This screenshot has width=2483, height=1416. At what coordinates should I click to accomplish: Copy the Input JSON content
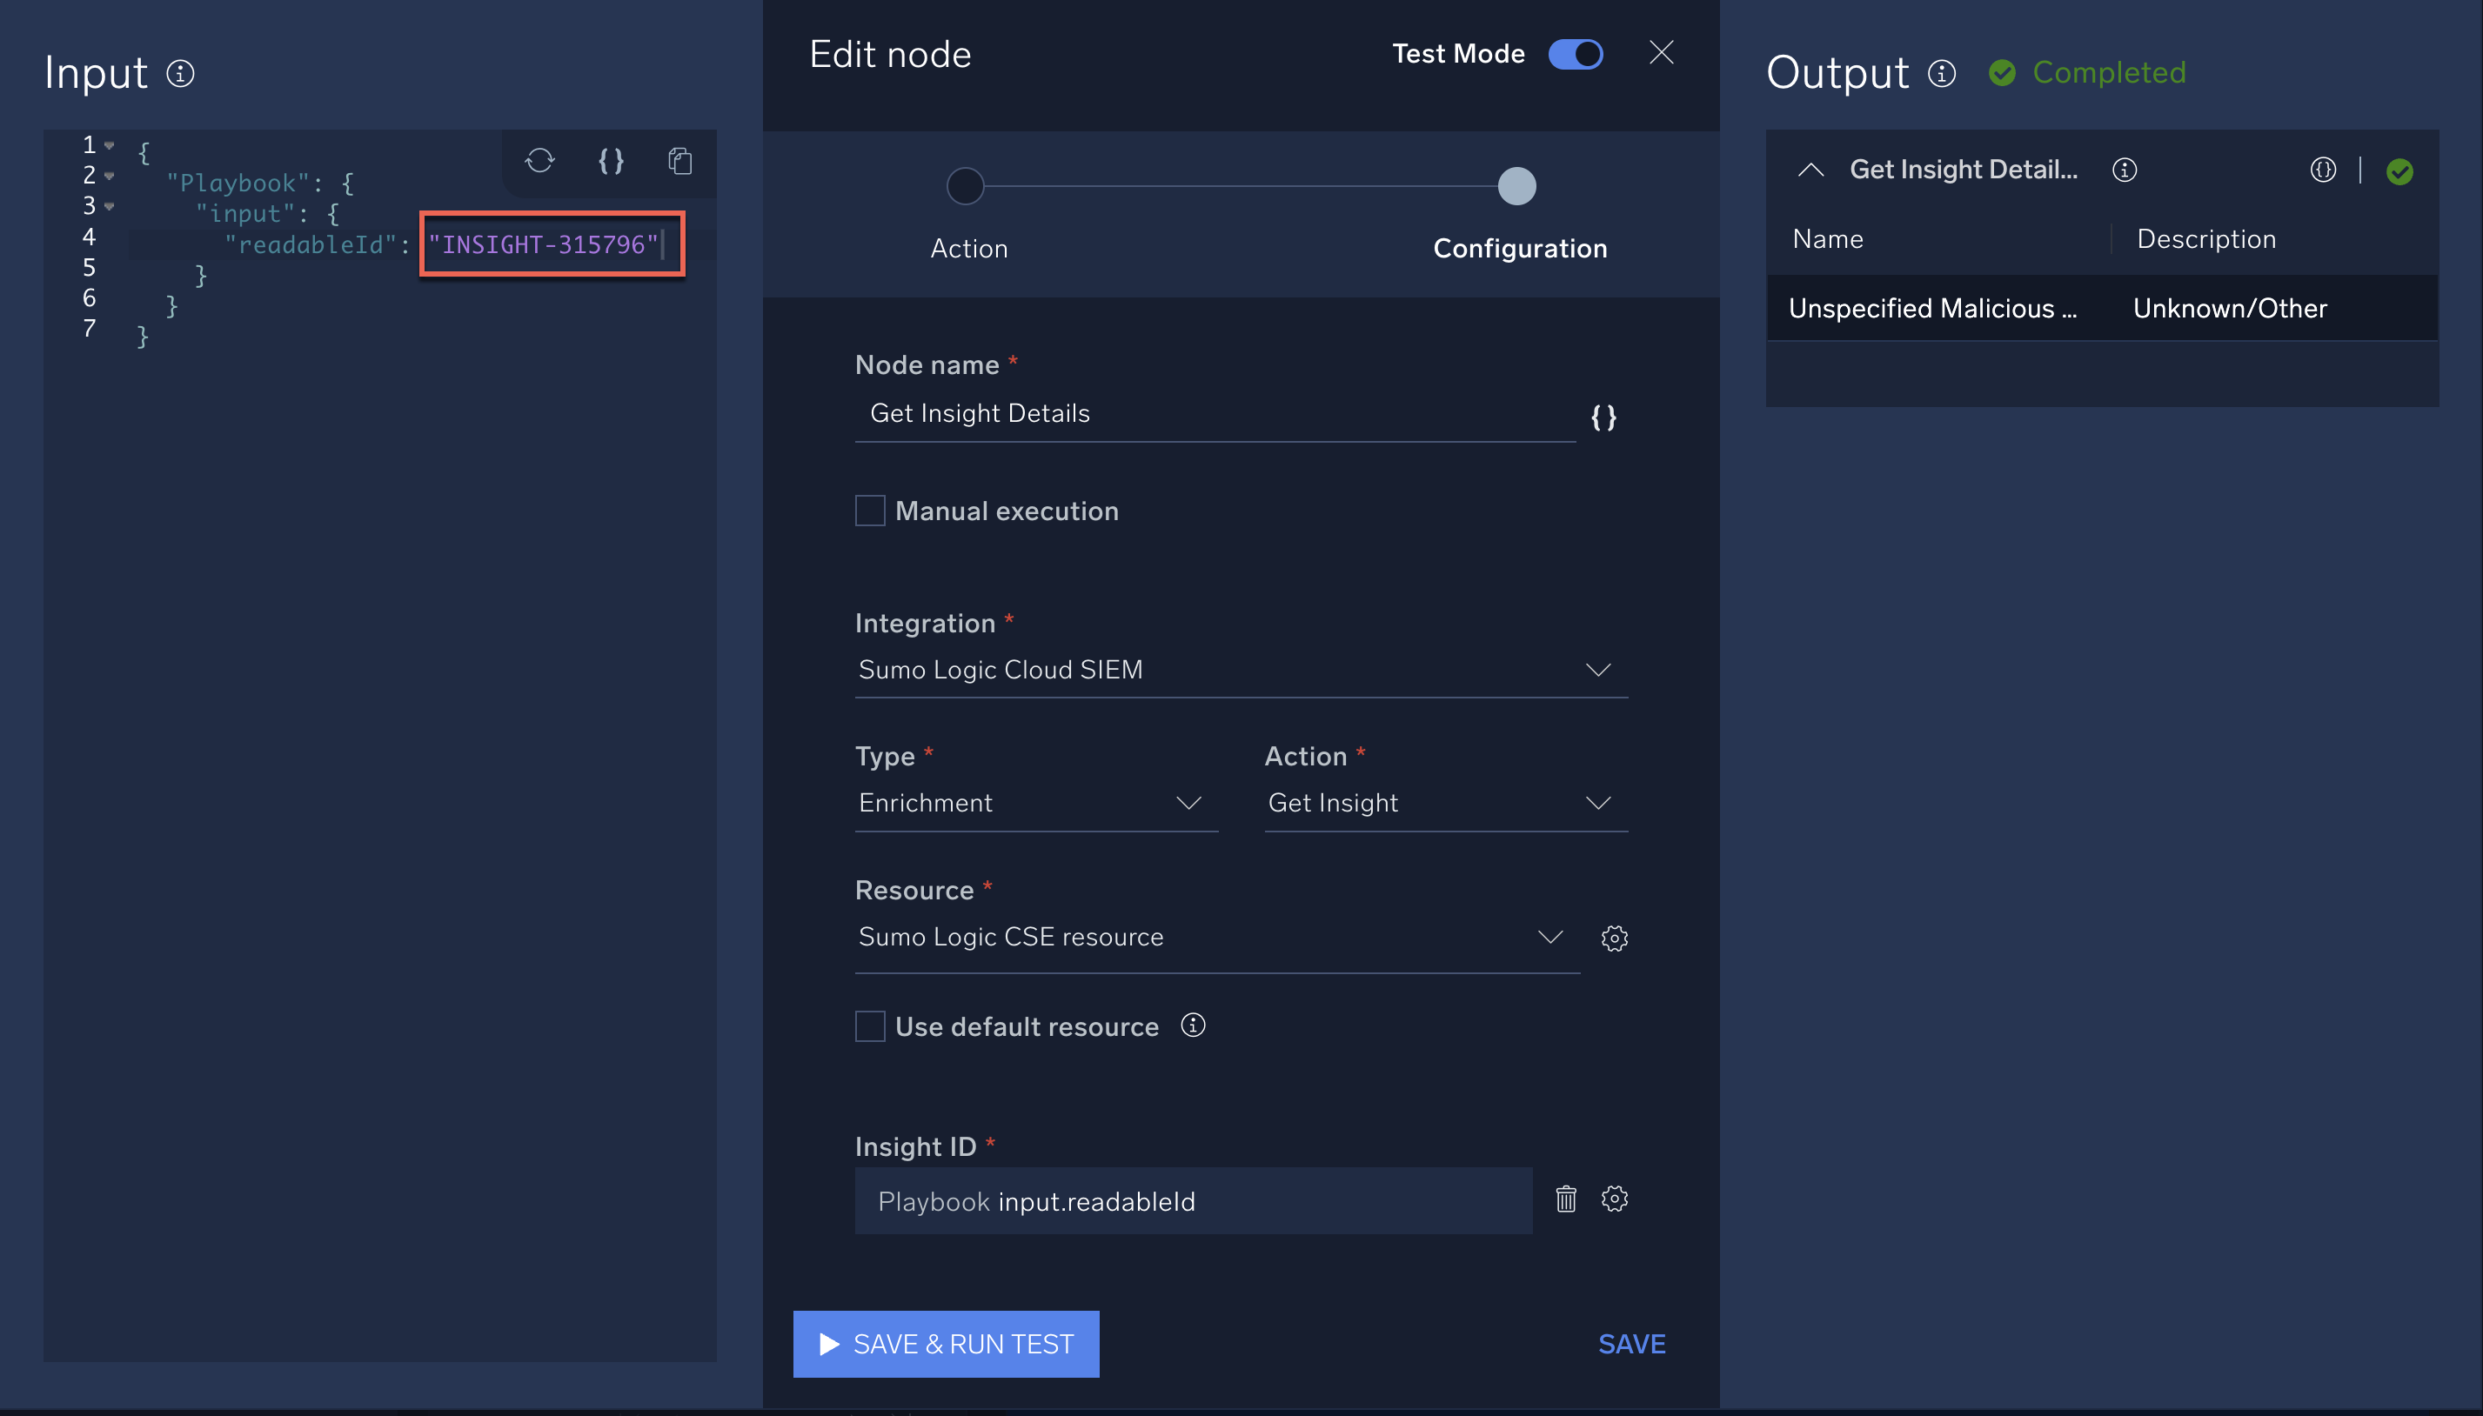(x=679, y=162)
